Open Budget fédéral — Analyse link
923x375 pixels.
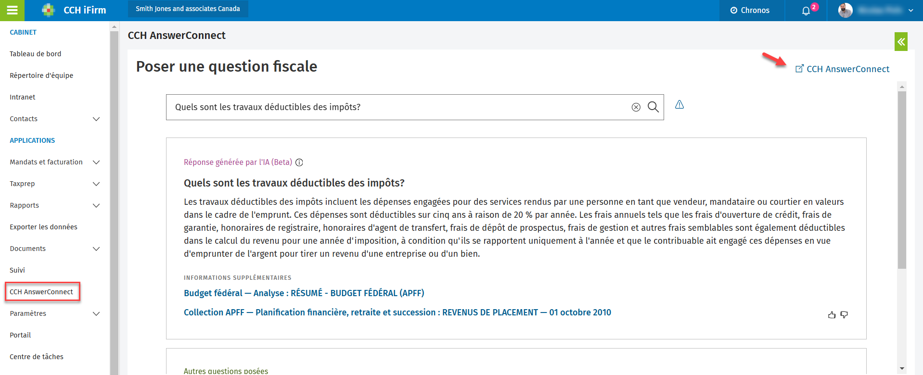304,293
